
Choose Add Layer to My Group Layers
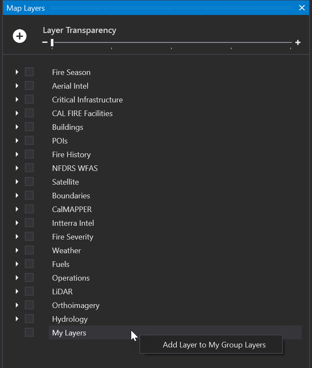(214, 345)
